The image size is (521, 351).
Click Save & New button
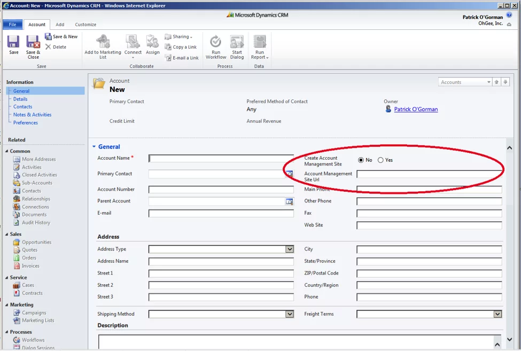[x=61, y=36]
